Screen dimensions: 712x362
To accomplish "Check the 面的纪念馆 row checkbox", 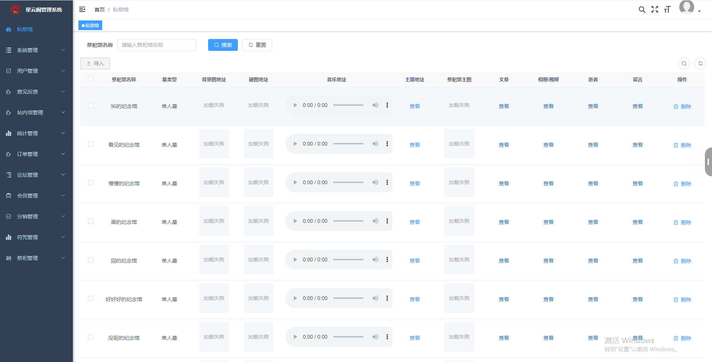I will [91, 221].
